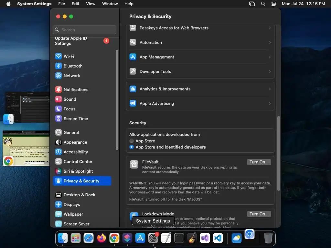
Task: Open the Chrome window thumbnail in Stage Manager
Action: (x=26, y=149)
